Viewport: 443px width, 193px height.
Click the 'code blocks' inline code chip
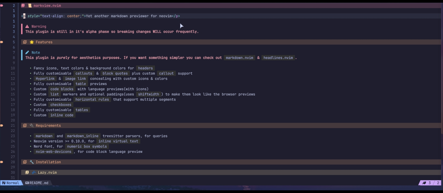click(62, 89)
